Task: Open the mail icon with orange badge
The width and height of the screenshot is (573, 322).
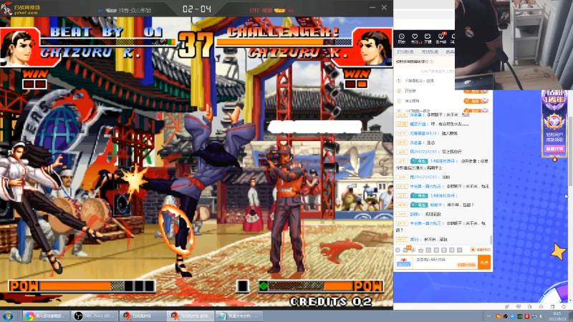Action: pyautogui.click(x=406, y=250)
